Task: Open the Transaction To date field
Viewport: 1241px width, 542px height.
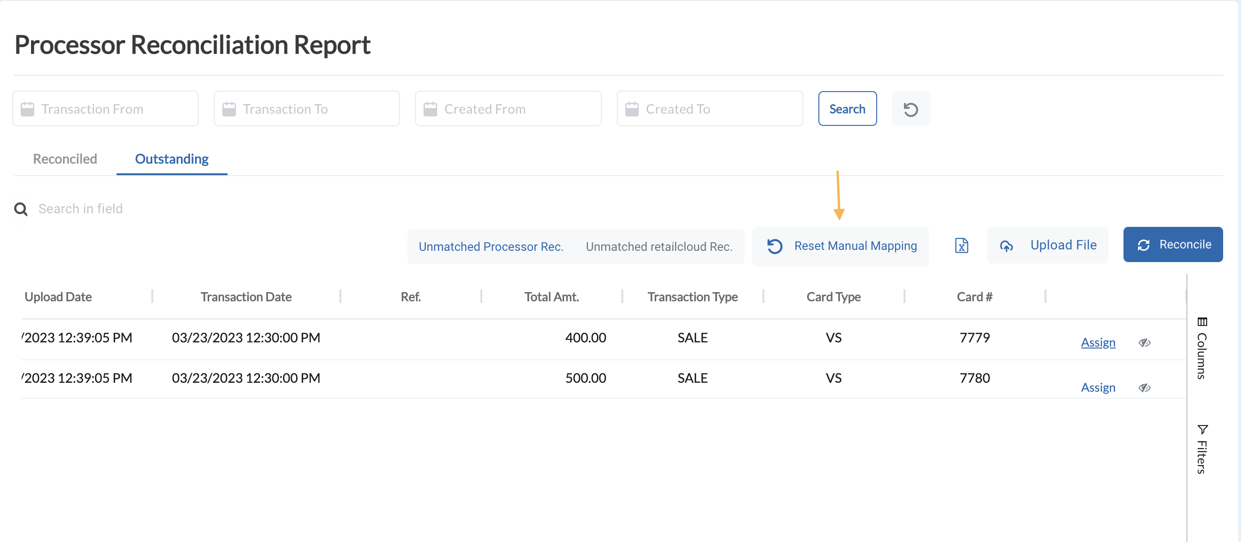Action: [x=307, y=109]
